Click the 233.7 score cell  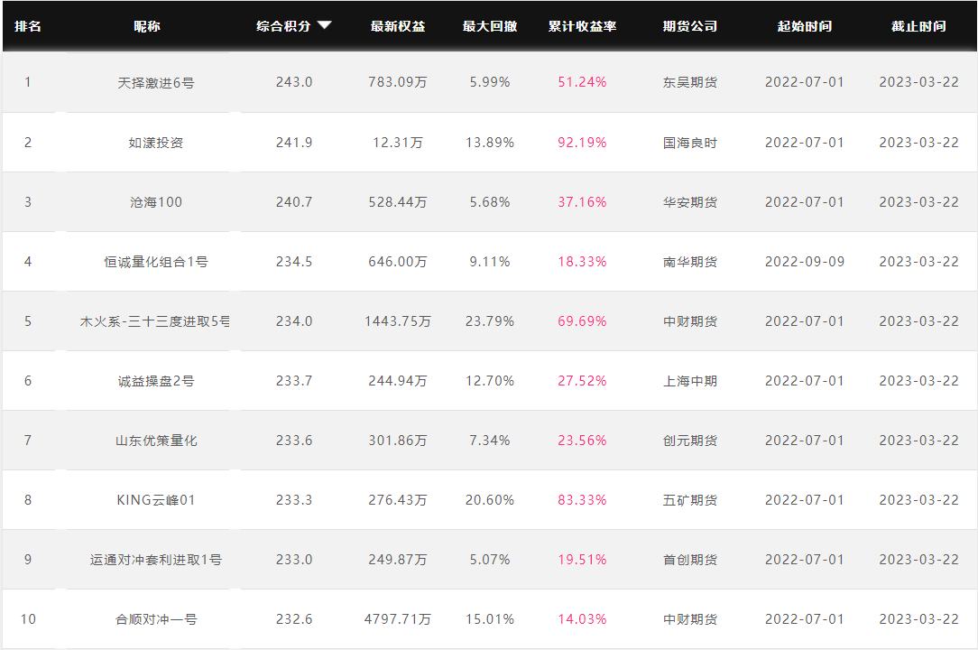coord(294,381)
